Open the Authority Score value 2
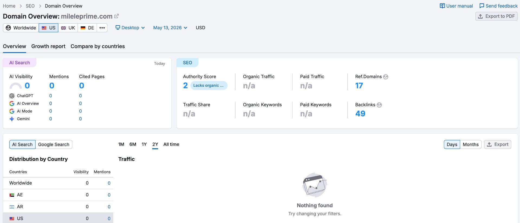Screen dimensions: 520x223 coord(185,86)
